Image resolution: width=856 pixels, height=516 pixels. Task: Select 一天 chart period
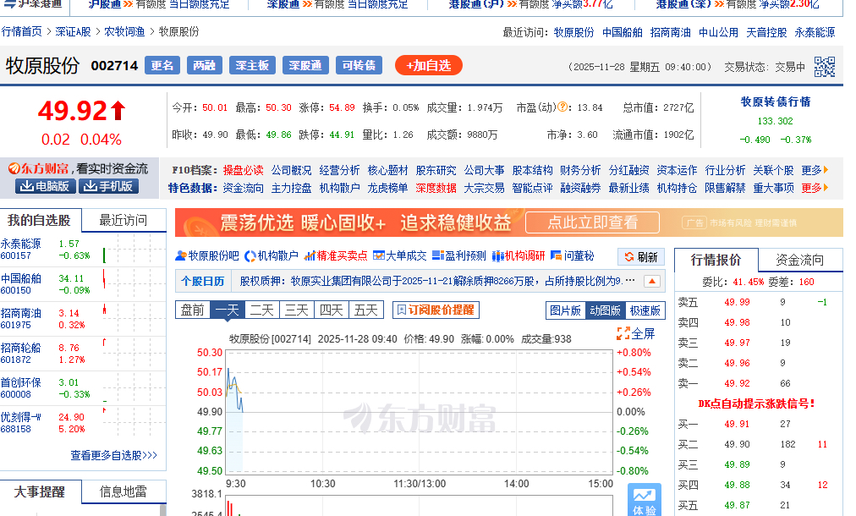point(228,310)
